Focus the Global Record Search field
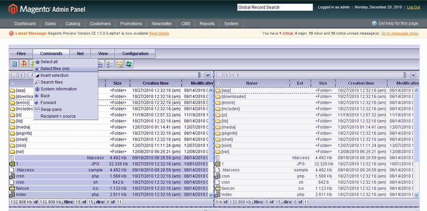427x211 pixels. coord(275,7)
